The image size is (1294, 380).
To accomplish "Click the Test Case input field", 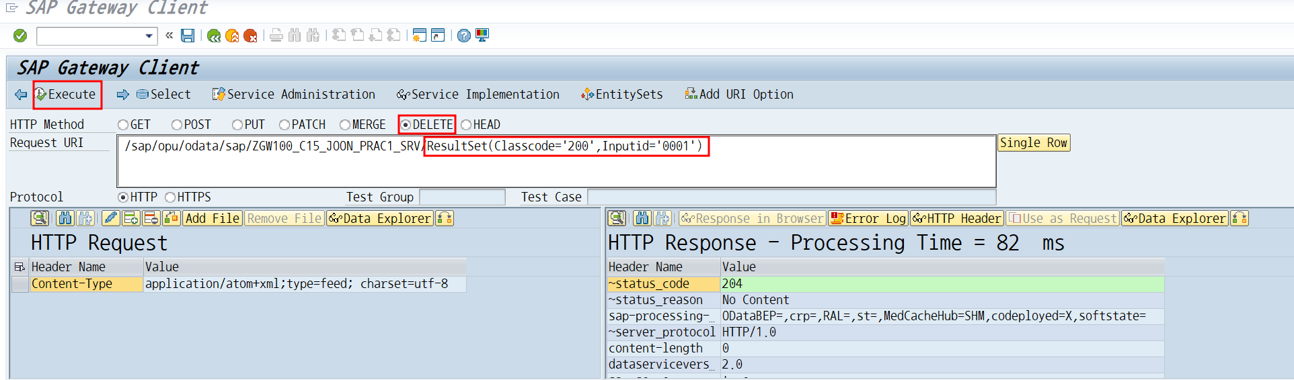I will 792,197.
